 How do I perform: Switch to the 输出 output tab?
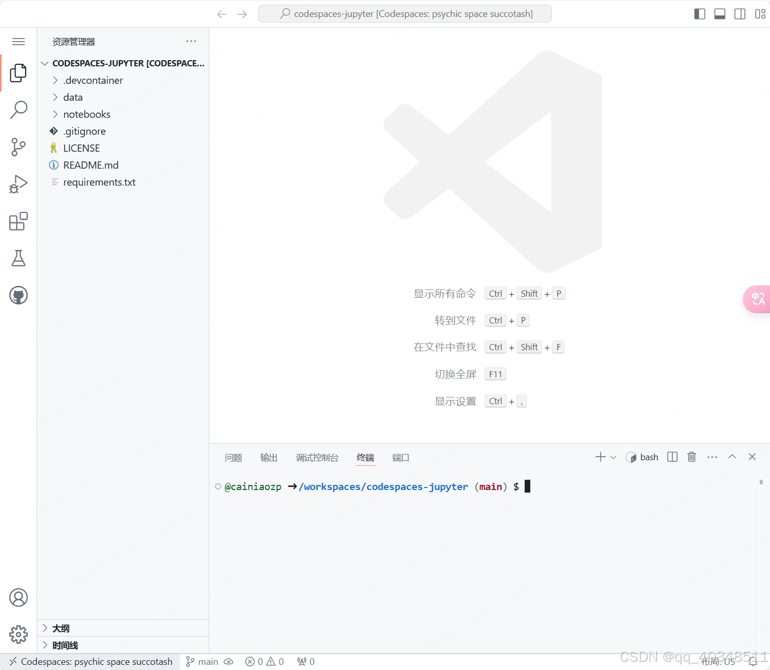click(x=268, y=458)
